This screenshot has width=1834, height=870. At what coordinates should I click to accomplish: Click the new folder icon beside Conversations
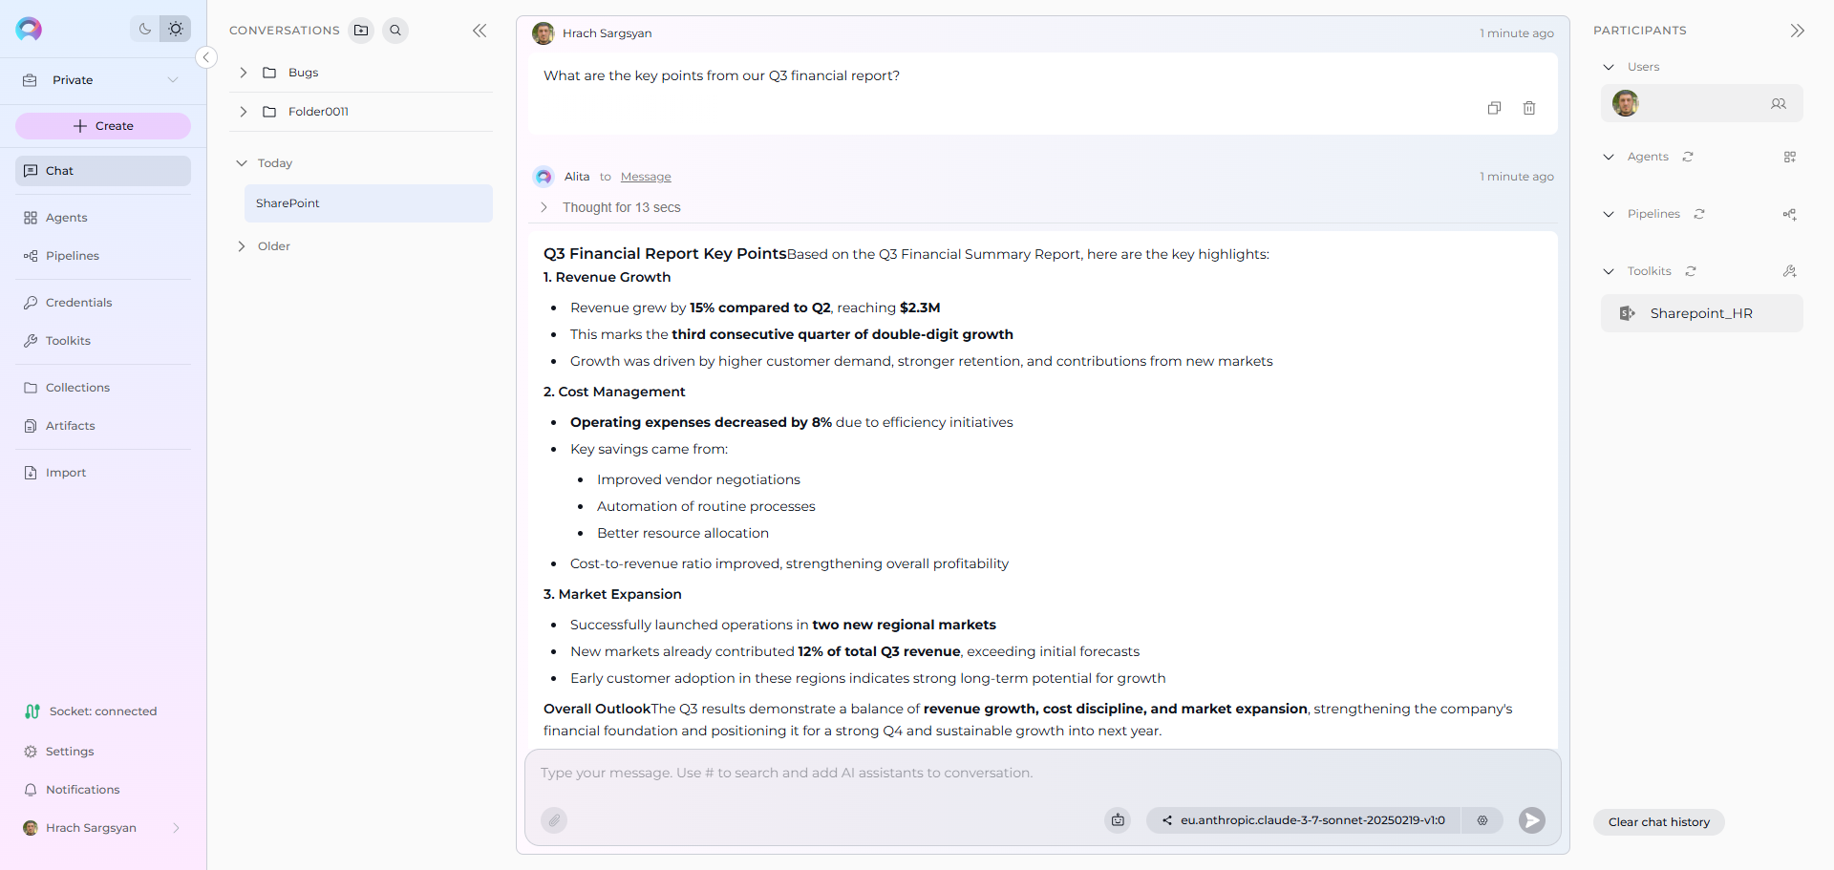pos(361,31)
